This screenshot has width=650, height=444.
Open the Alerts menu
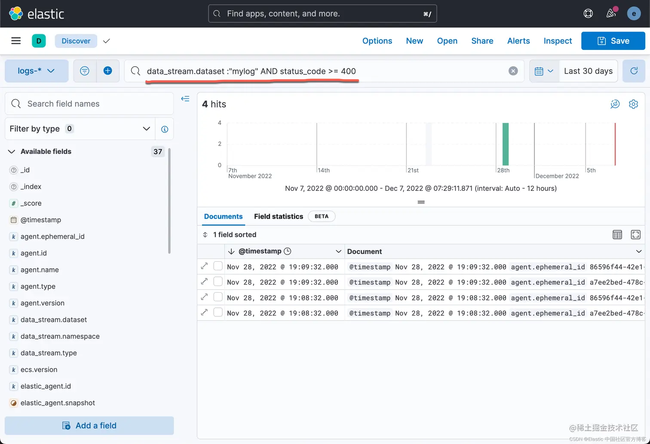coord(518,41)
